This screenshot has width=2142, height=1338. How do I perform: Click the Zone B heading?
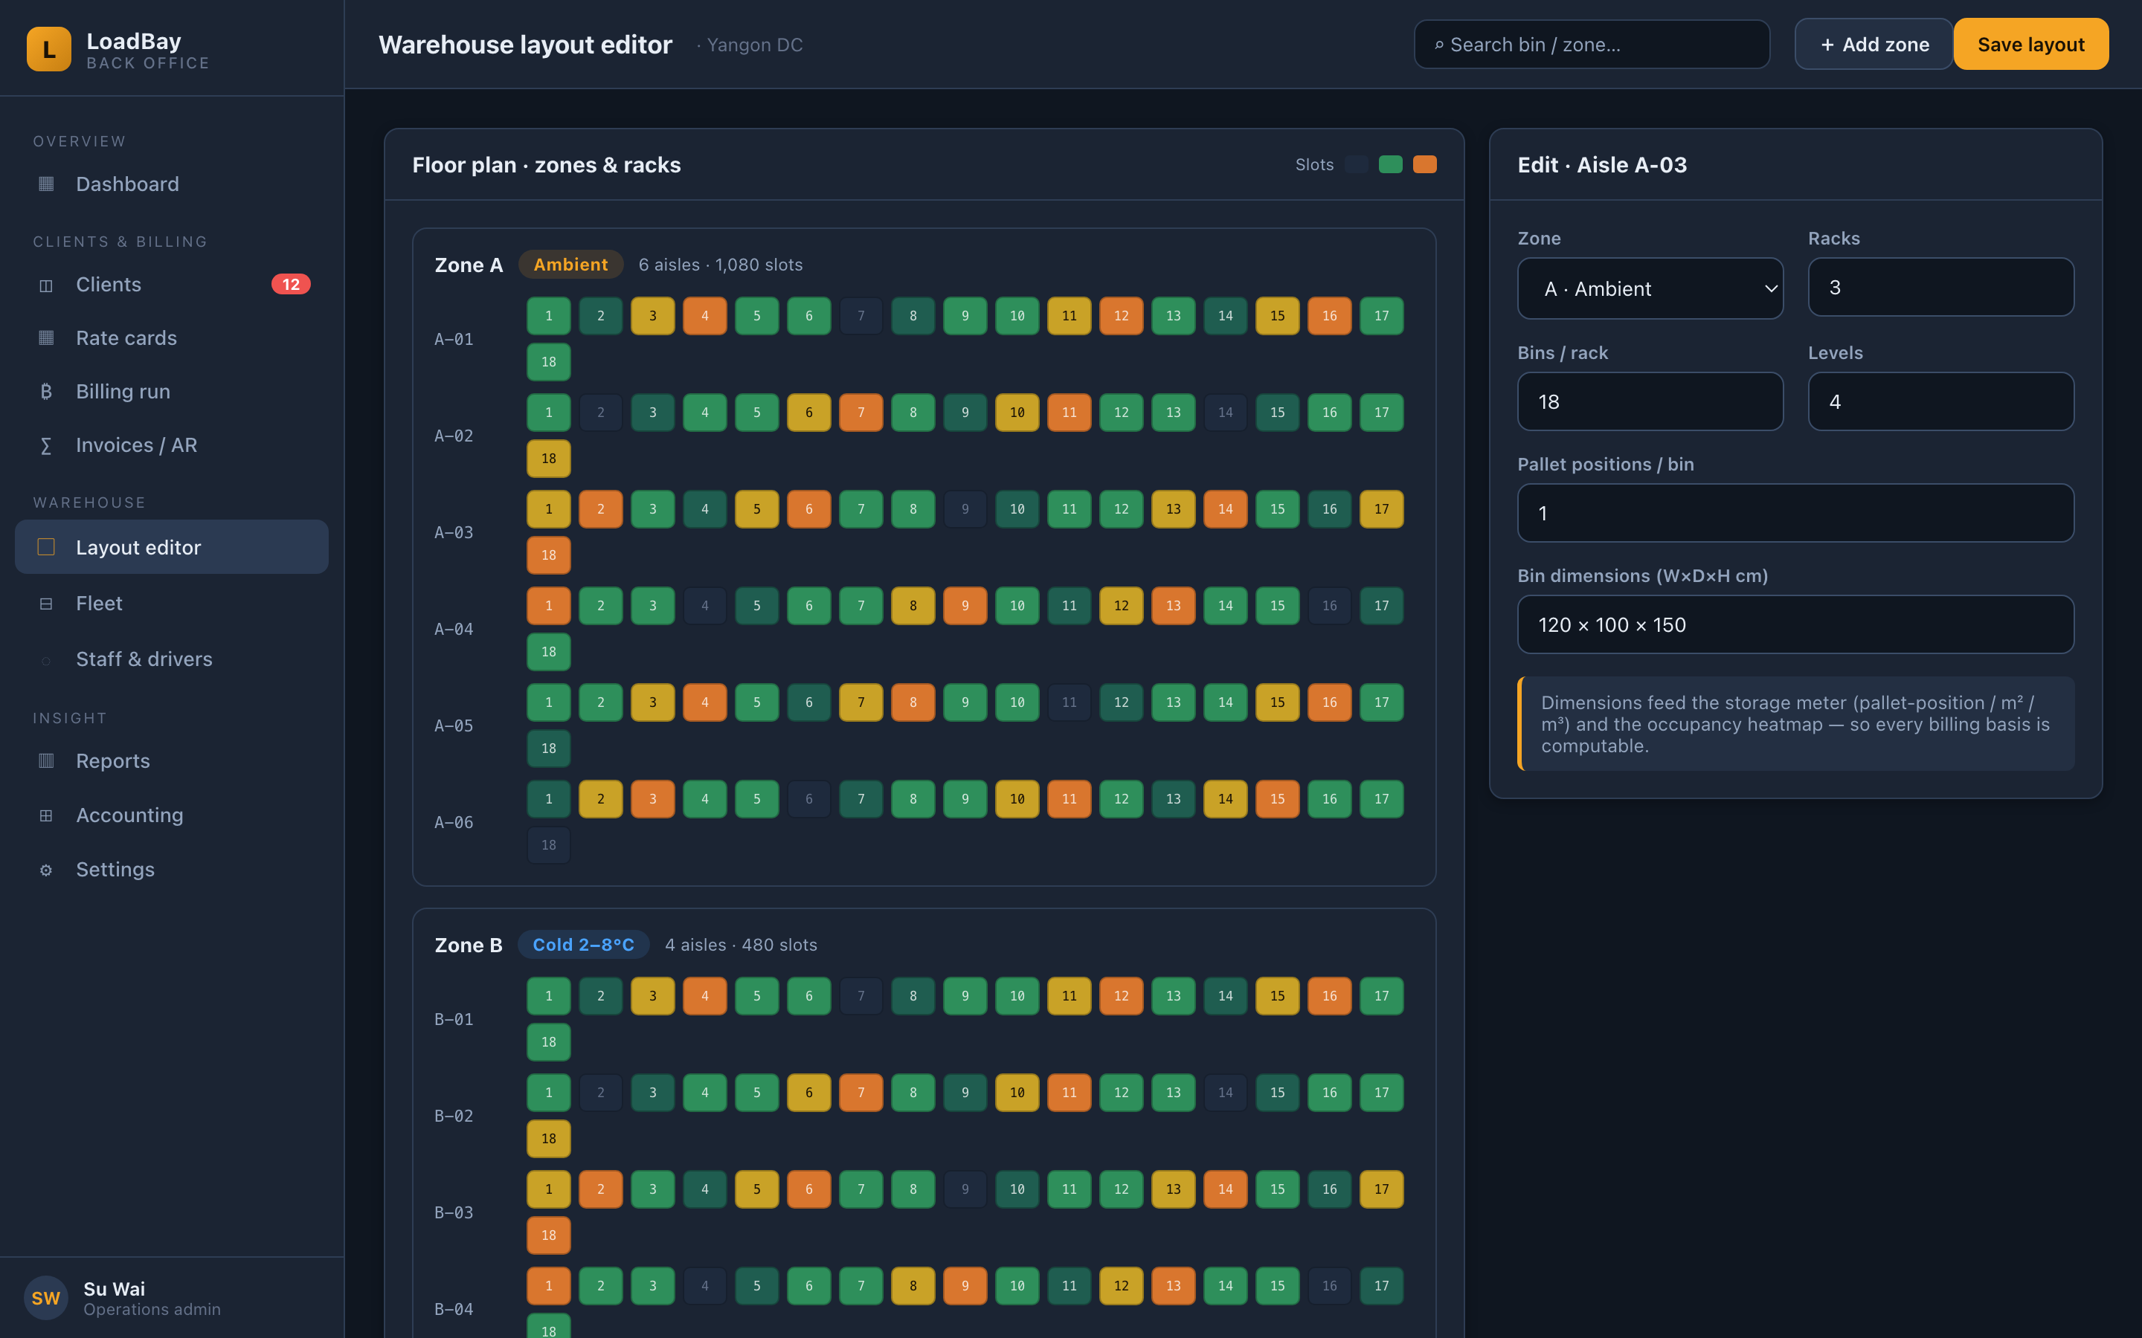[469, 945]
